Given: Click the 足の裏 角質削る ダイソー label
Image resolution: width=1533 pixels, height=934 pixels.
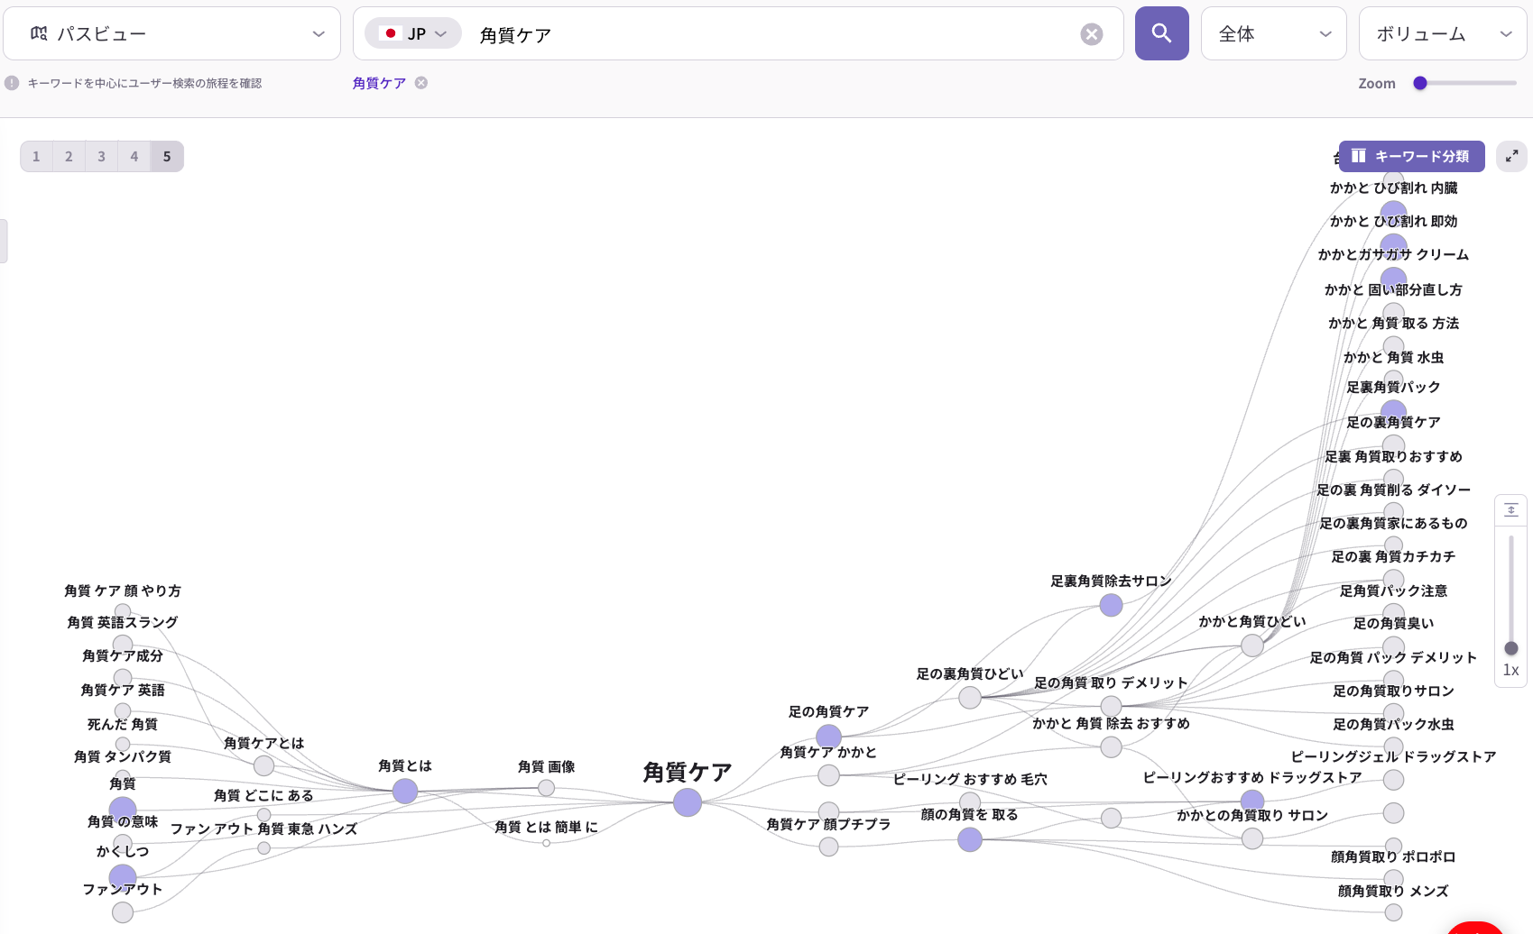Looking at the screenshot, I should 1393,490.
